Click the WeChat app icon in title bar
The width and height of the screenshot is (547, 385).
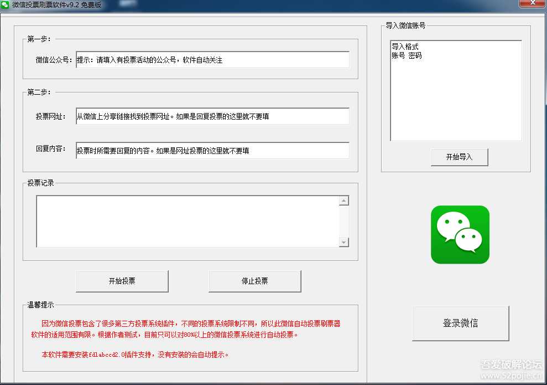pyautogui.click(x=5, y=5)
